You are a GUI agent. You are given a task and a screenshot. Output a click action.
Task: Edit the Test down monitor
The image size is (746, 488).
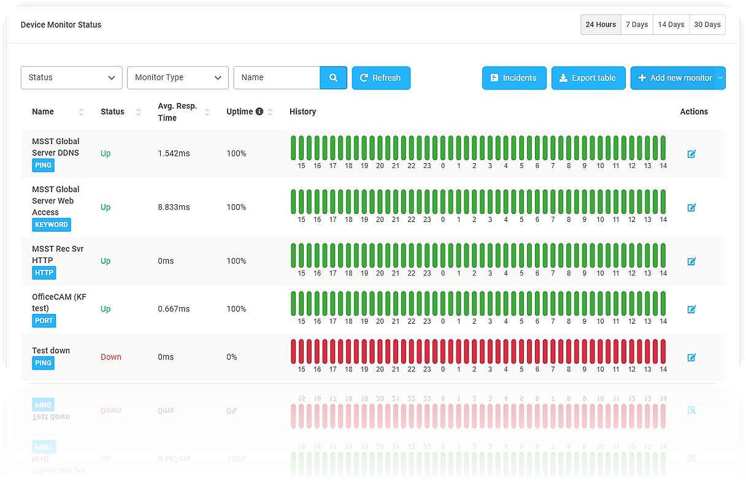[x=691, y=357]
